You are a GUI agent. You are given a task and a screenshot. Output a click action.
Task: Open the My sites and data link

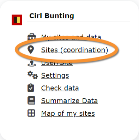click(71, 37)
